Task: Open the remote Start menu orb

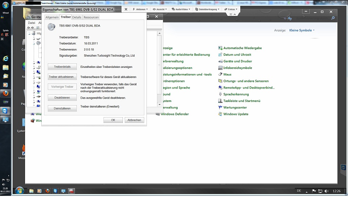Action: coord(20,191)
